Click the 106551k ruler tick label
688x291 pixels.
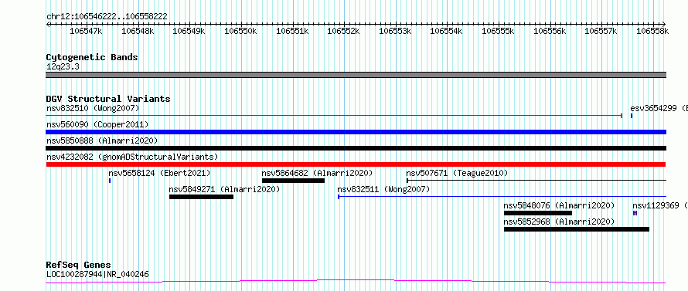[x=292, y=31]
